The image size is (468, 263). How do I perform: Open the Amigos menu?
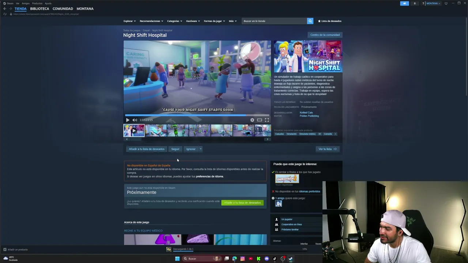(x=26, y=3)
